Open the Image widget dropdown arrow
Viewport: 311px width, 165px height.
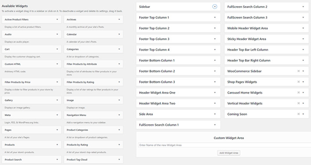pyautogui.click(x=119, y=100)
